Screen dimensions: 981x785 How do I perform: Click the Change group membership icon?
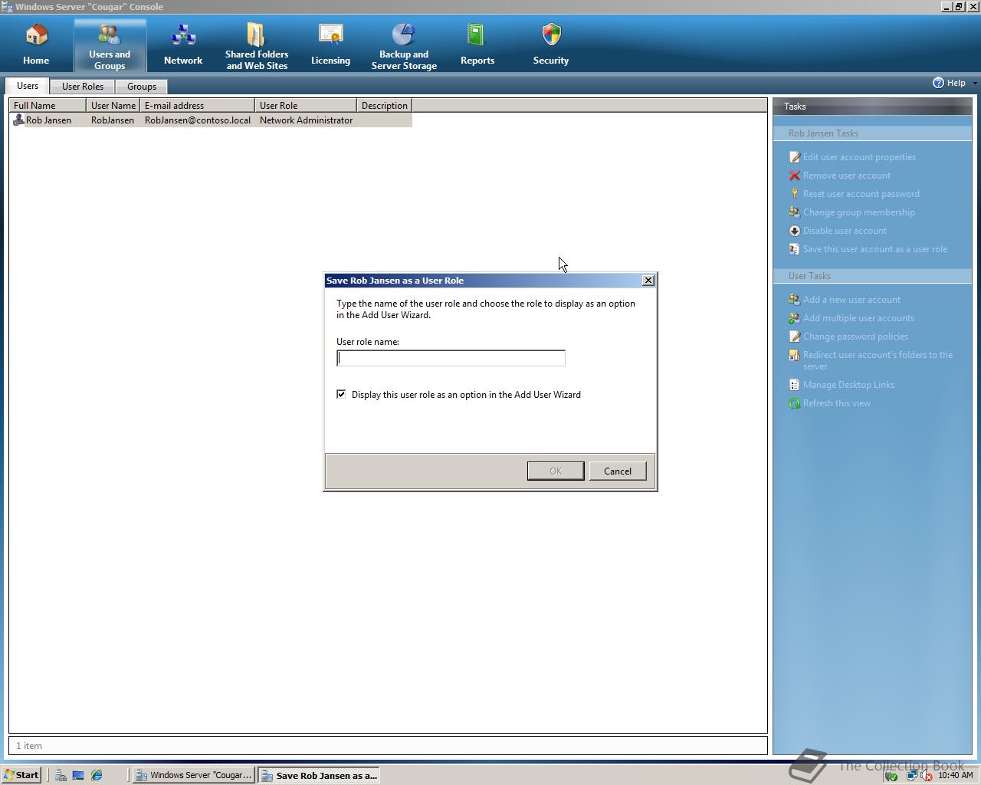click(795, 212)
